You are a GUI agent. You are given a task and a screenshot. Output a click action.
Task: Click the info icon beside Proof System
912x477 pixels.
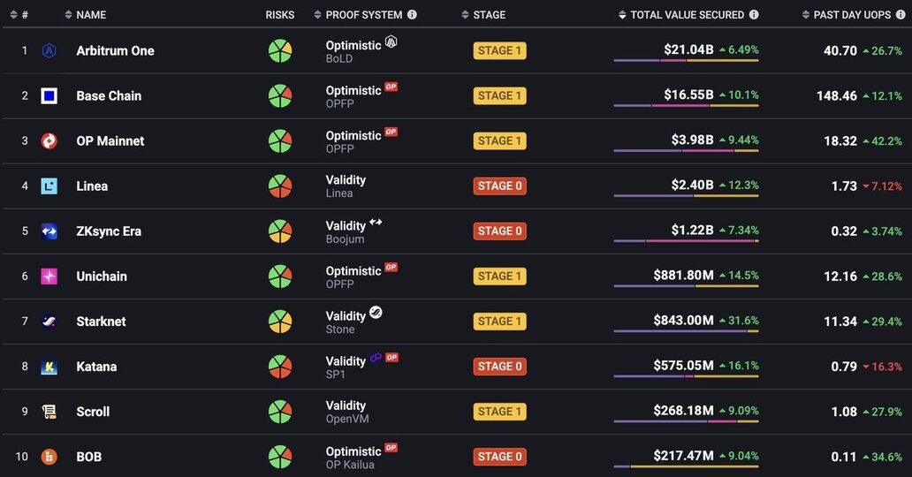pos(412,15)
